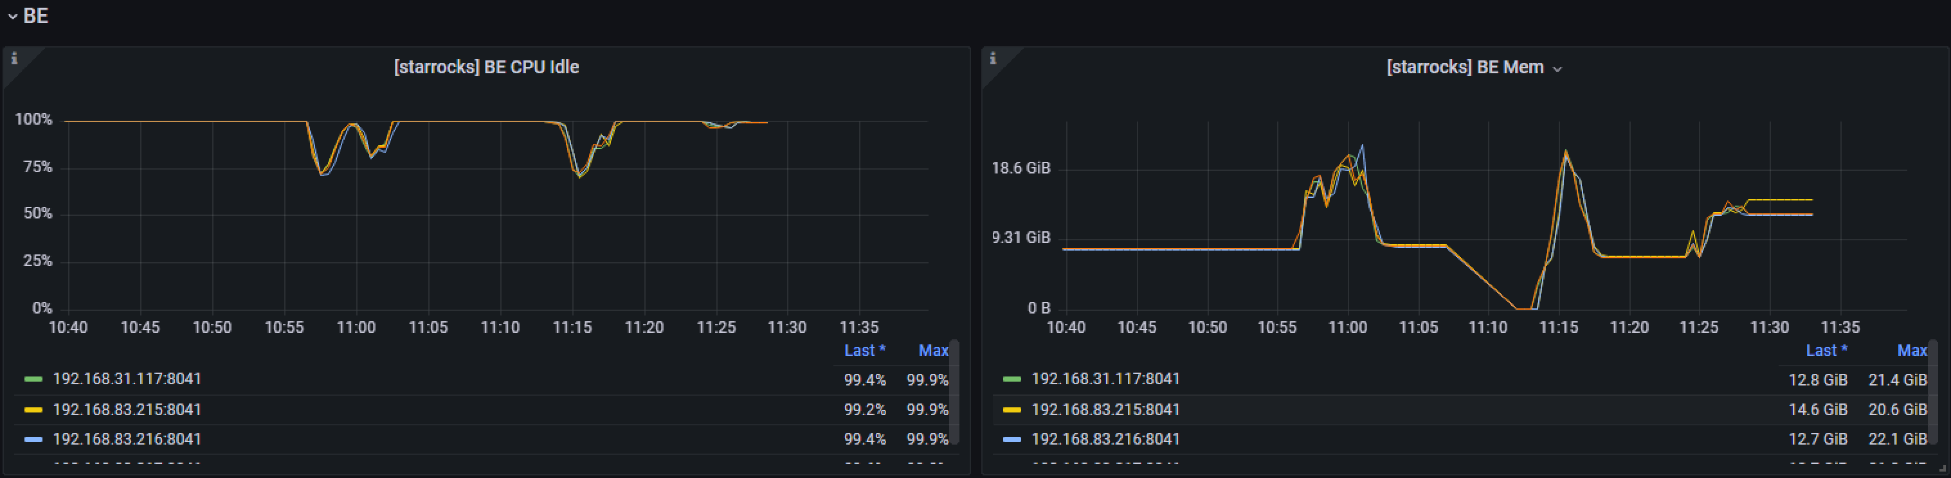The width and height of the screenshot is (1951, 478).
Task: Click info icon on BE Mem panel
Action: point(992,59)
